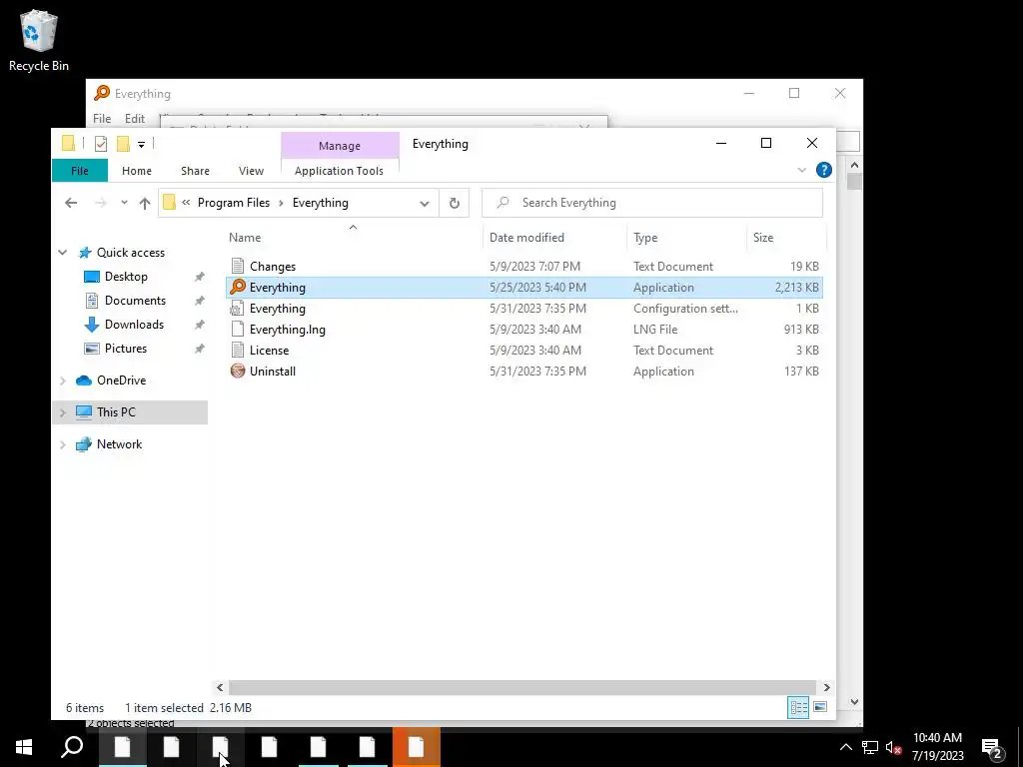Viewport: 1023px width, 767px height.
Task: Click the New folder icon in quick toolbar
Action: click(x=123, y=144)
